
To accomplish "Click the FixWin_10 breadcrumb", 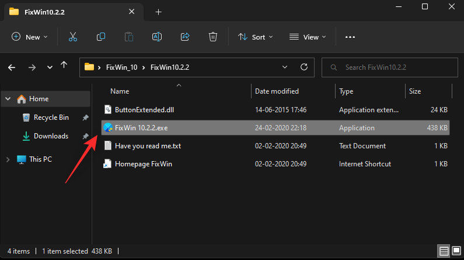I will 121,67.
